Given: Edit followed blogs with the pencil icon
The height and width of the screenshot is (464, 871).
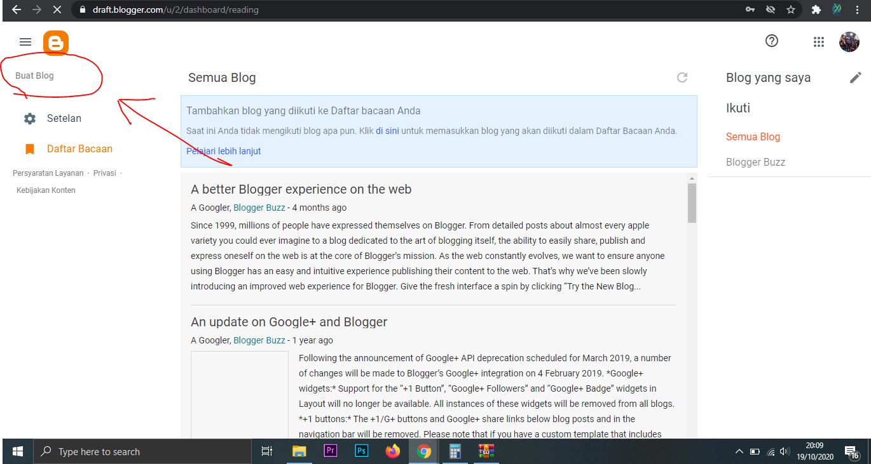Looking at the screenshot, I should [856, 77].
